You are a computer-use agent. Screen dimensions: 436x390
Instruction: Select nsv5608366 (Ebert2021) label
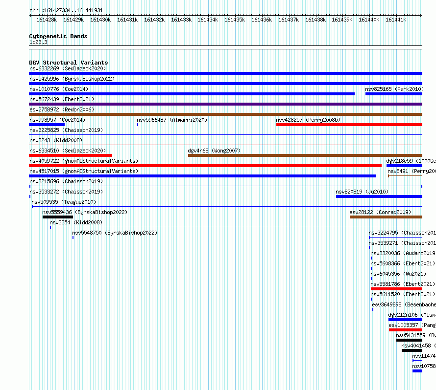coord(403,263)
